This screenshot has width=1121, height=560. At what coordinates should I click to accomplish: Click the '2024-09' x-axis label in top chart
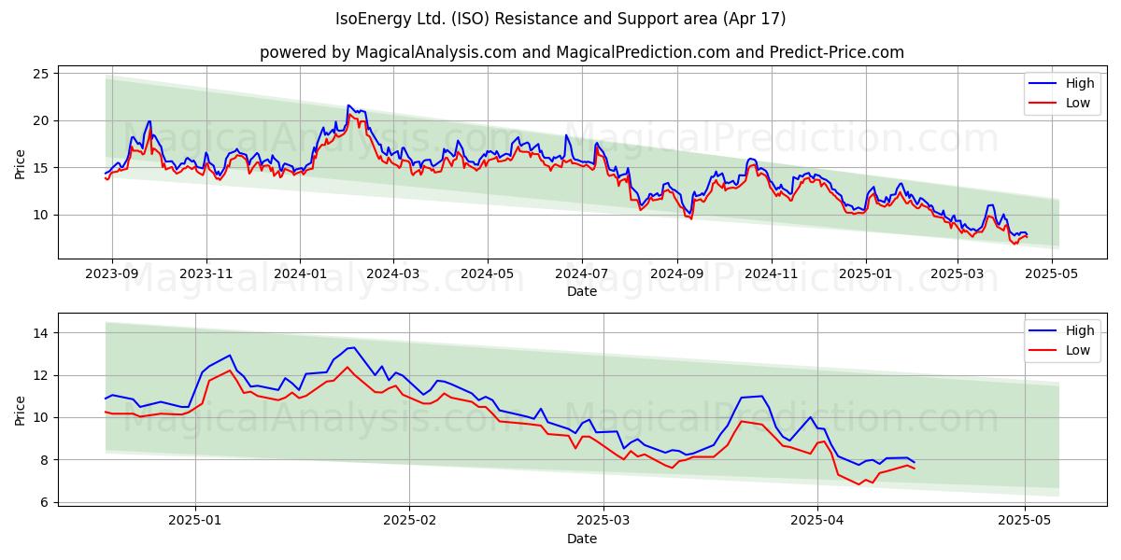pos(676,274)
